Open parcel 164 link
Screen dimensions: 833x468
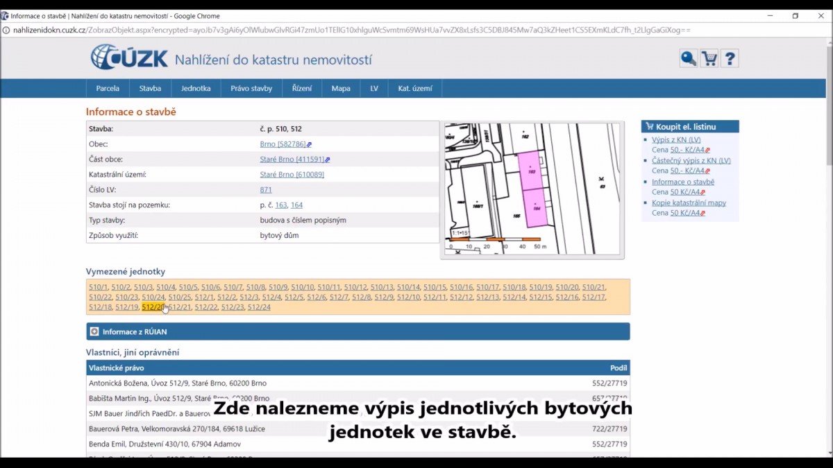click(296, 205)
